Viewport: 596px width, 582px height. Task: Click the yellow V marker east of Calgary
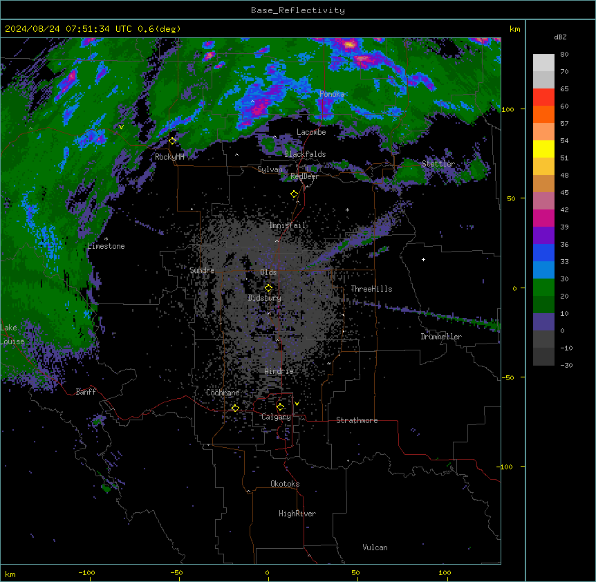pyautogui.click(x=297, y=404)
